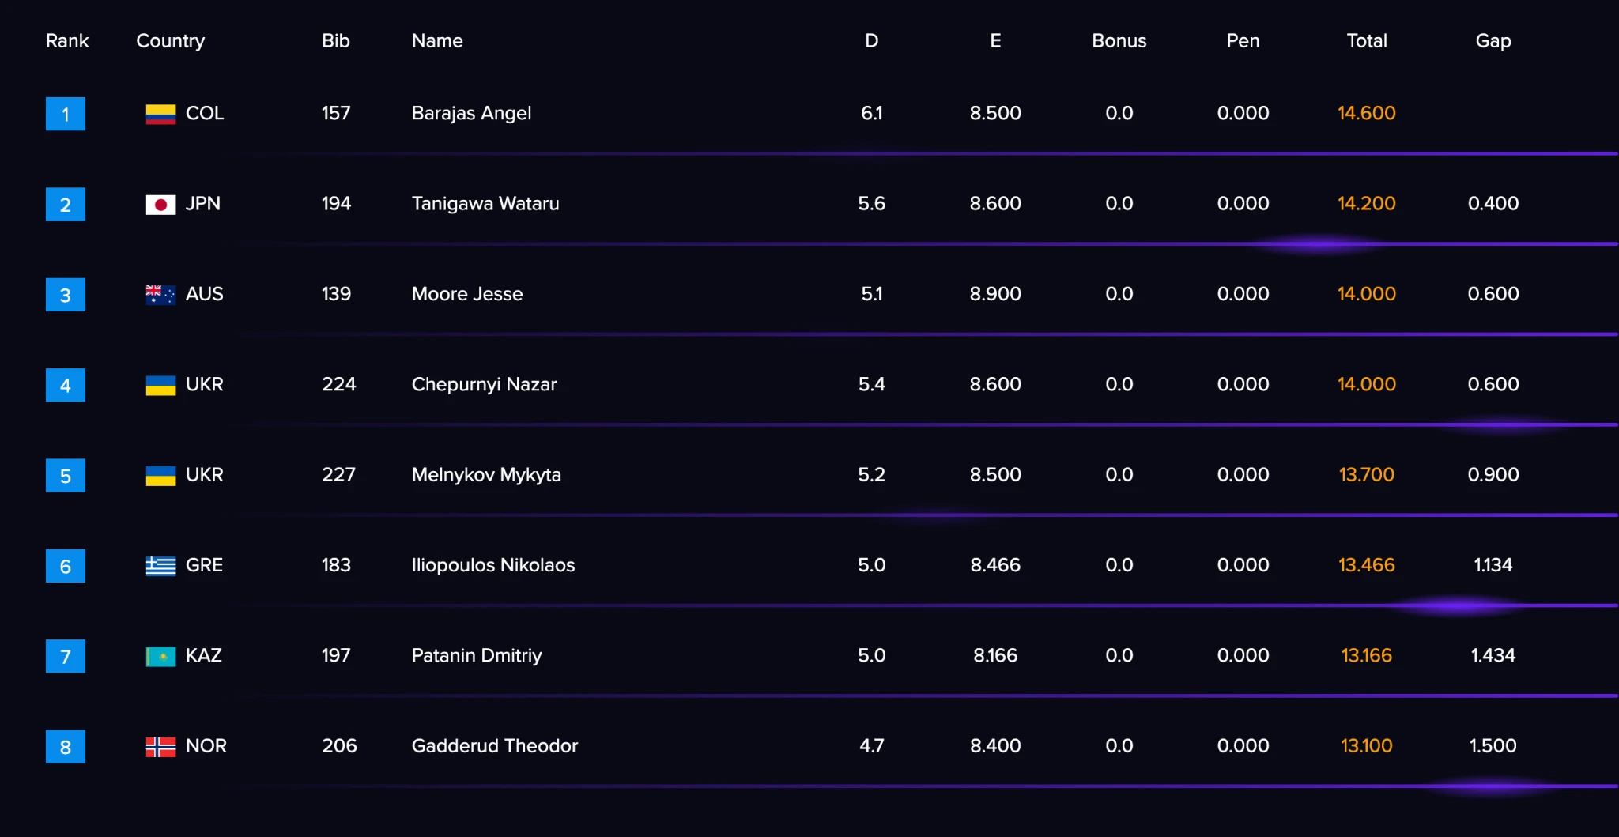The image size is (1619, 837).
Task: Click the blue rank 8 badge
Action: click(x=66, y=747)
